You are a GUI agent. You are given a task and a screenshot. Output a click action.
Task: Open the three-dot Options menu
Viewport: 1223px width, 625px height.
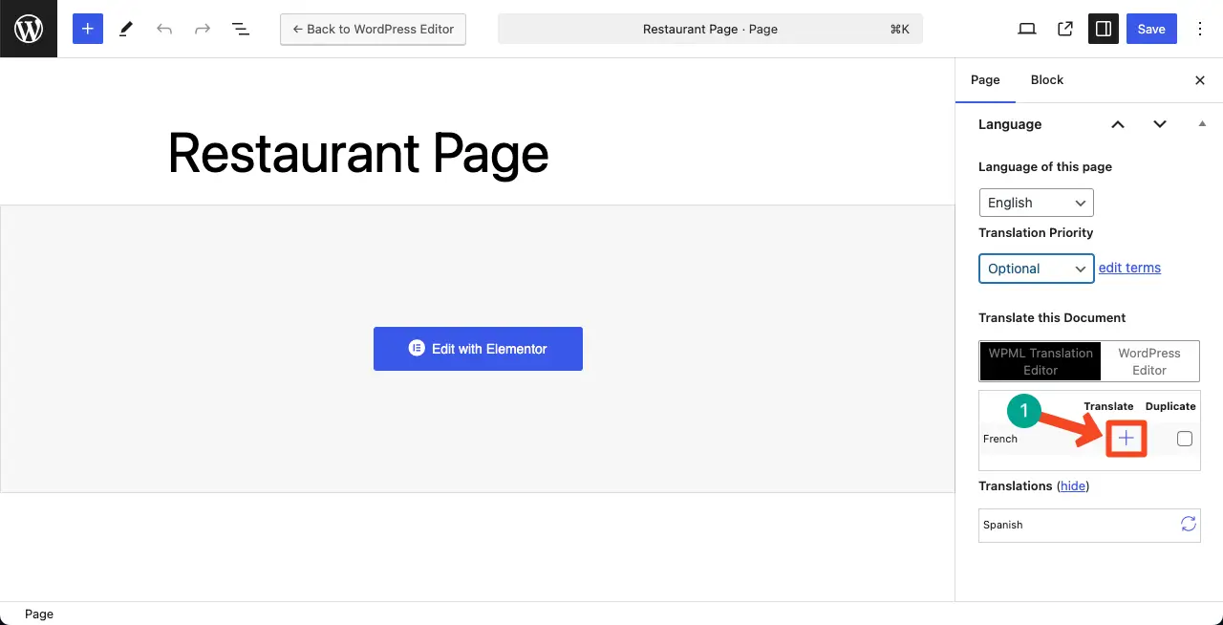click(1201, 29)
